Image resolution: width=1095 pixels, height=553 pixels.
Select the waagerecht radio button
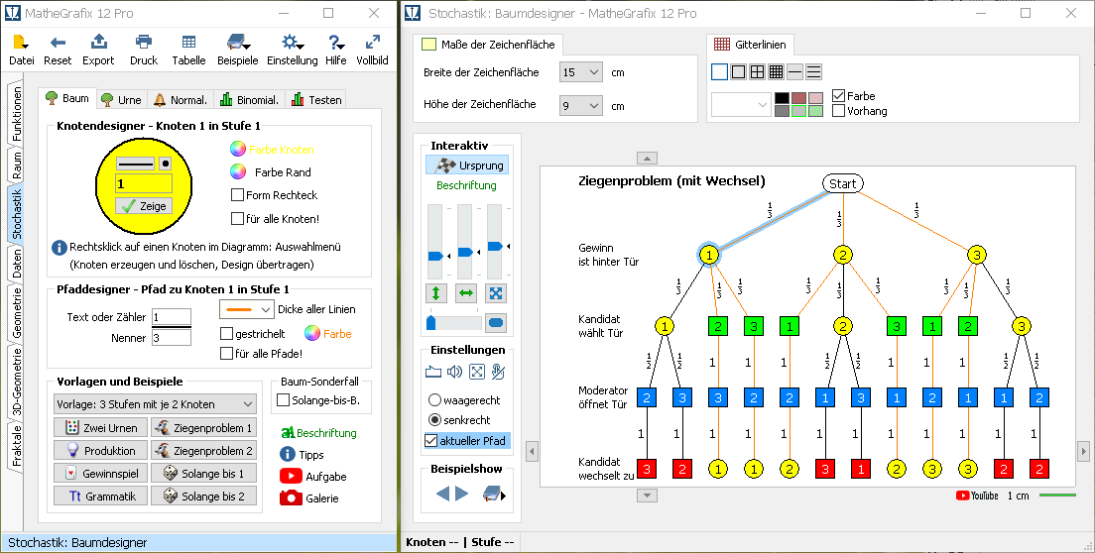[434, 400]
